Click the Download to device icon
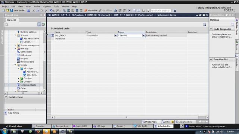This screenshot has width=239, height=134. coord(69,10)
